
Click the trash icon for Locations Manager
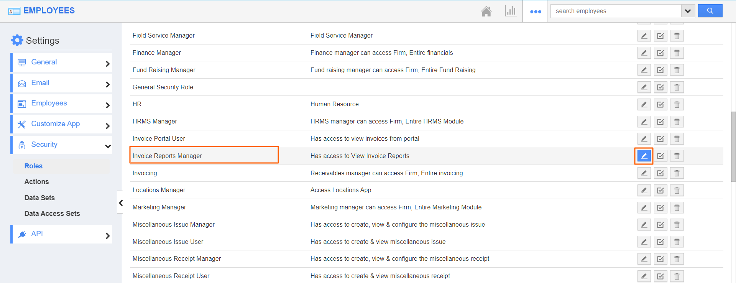coord(677,190)
